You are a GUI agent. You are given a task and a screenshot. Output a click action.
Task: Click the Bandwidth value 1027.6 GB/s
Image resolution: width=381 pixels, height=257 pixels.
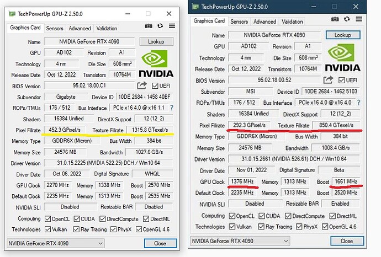[149, 152]
